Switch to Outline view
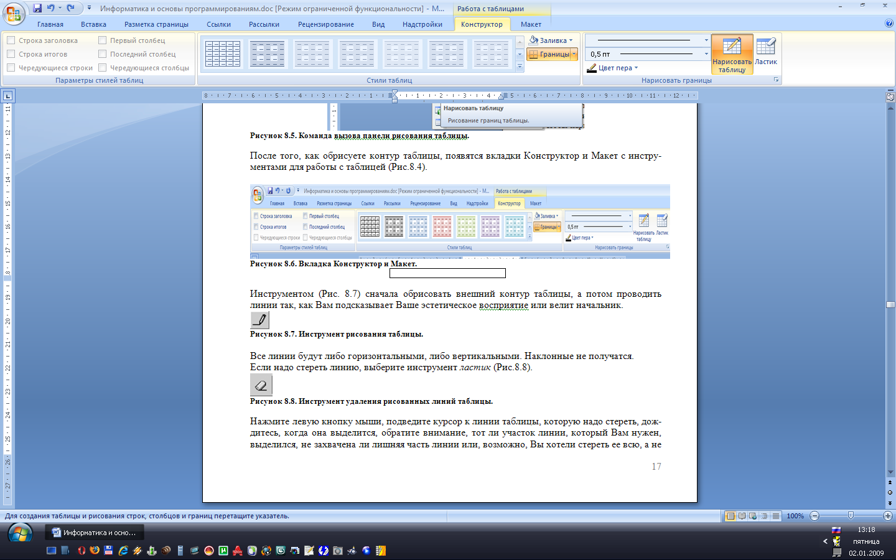The image size is (896, 560). coord(764,516)
